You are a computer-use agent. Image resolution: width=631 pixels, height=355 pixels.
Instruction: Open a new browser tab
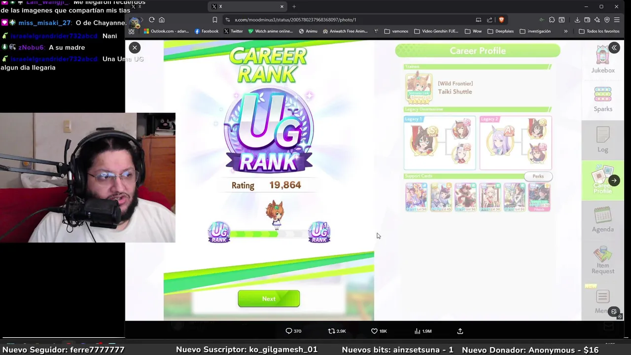[x=294, y=6]
